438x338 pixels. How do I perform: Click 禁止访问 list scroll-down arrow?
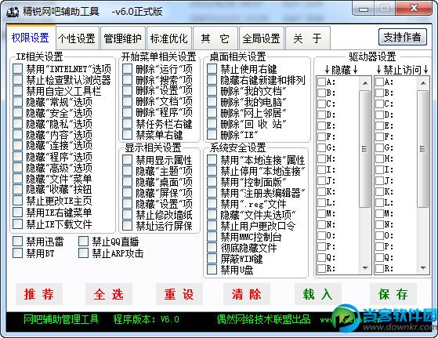[423, 268]
